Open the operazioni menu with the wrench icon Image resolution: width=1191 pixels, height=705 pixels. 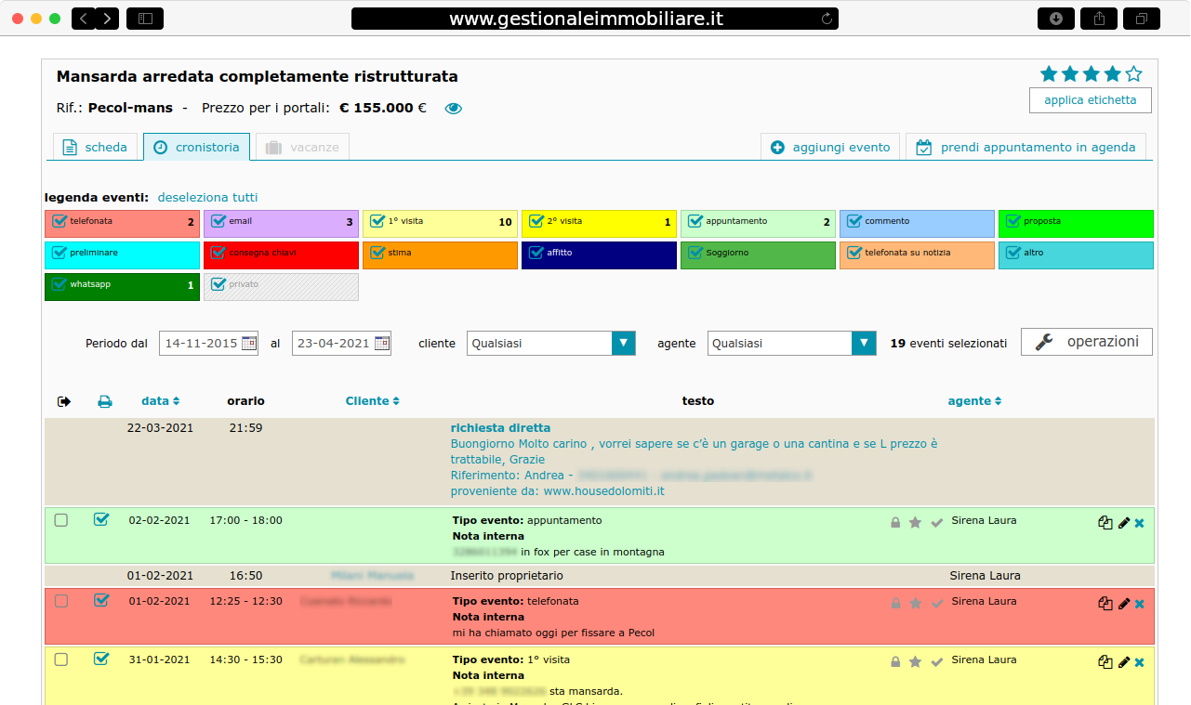point(1086,341)
